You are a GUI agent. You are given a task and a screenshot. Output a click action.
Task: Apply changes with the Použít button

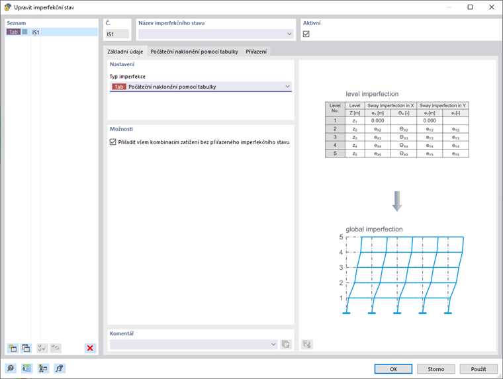tap(479, 369)
